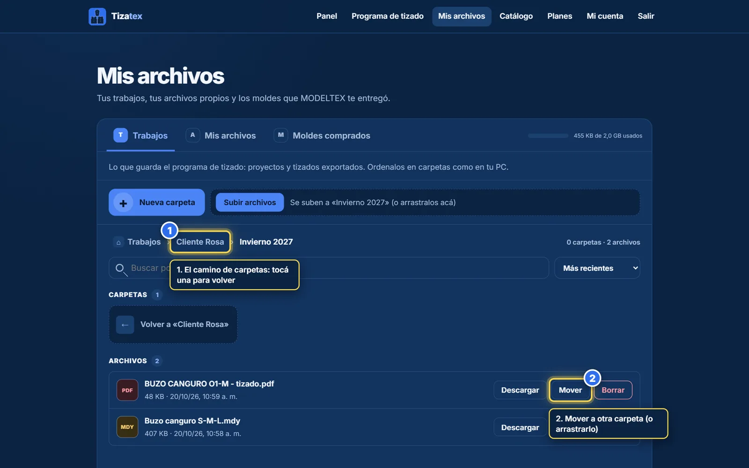Click the Trabajos breadcrumb link

click(x=144, y=242)
